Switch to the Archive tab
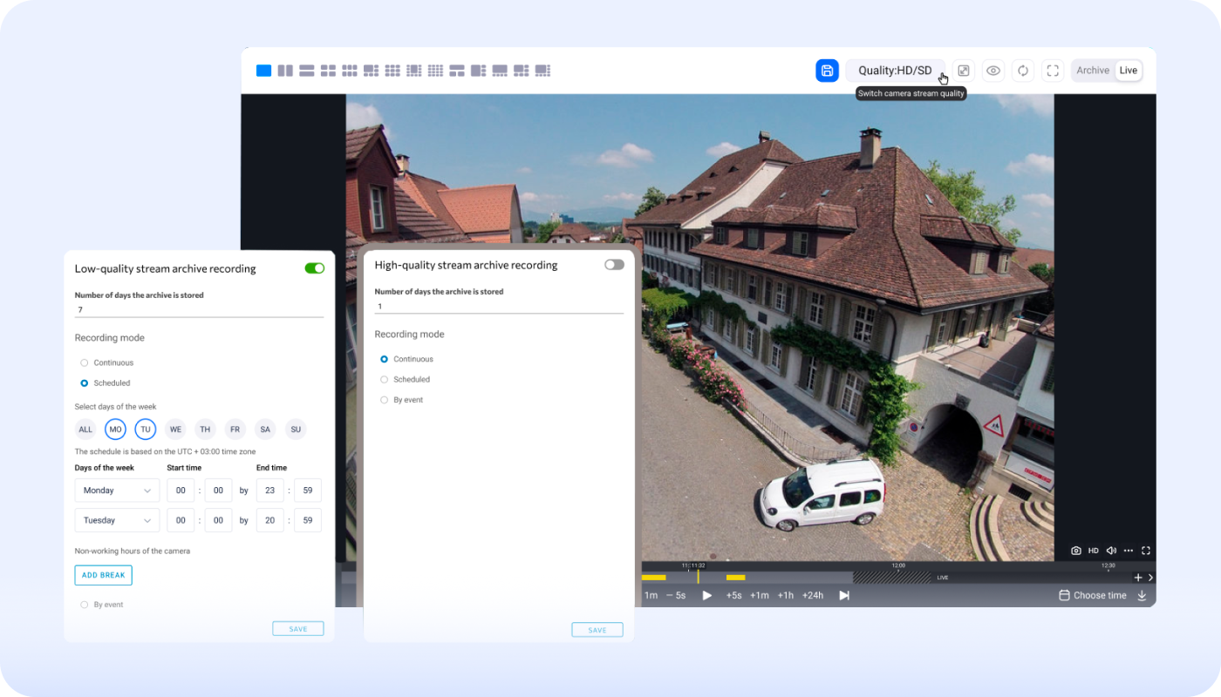This screenshot has height=697, width=1221. click(1093, 71)
